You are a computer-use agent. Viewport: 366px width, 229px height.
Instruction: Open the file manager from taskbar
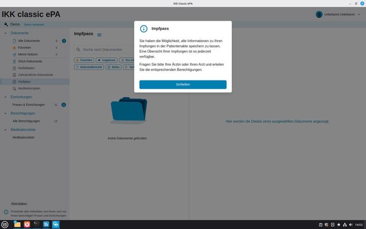click(17, 224)
